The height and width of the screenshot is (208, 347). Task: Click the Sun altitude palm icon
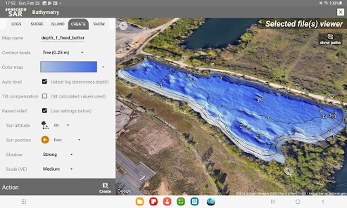coord(45,125)
